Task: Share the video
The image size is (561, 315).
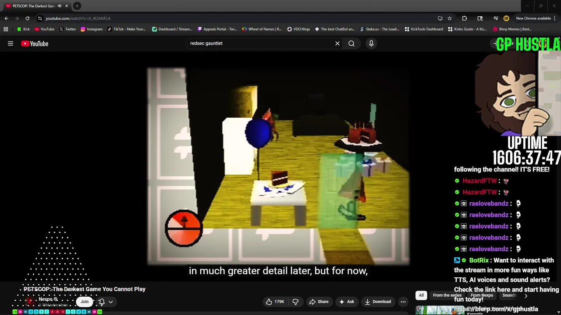Action: tap(319, 301)
